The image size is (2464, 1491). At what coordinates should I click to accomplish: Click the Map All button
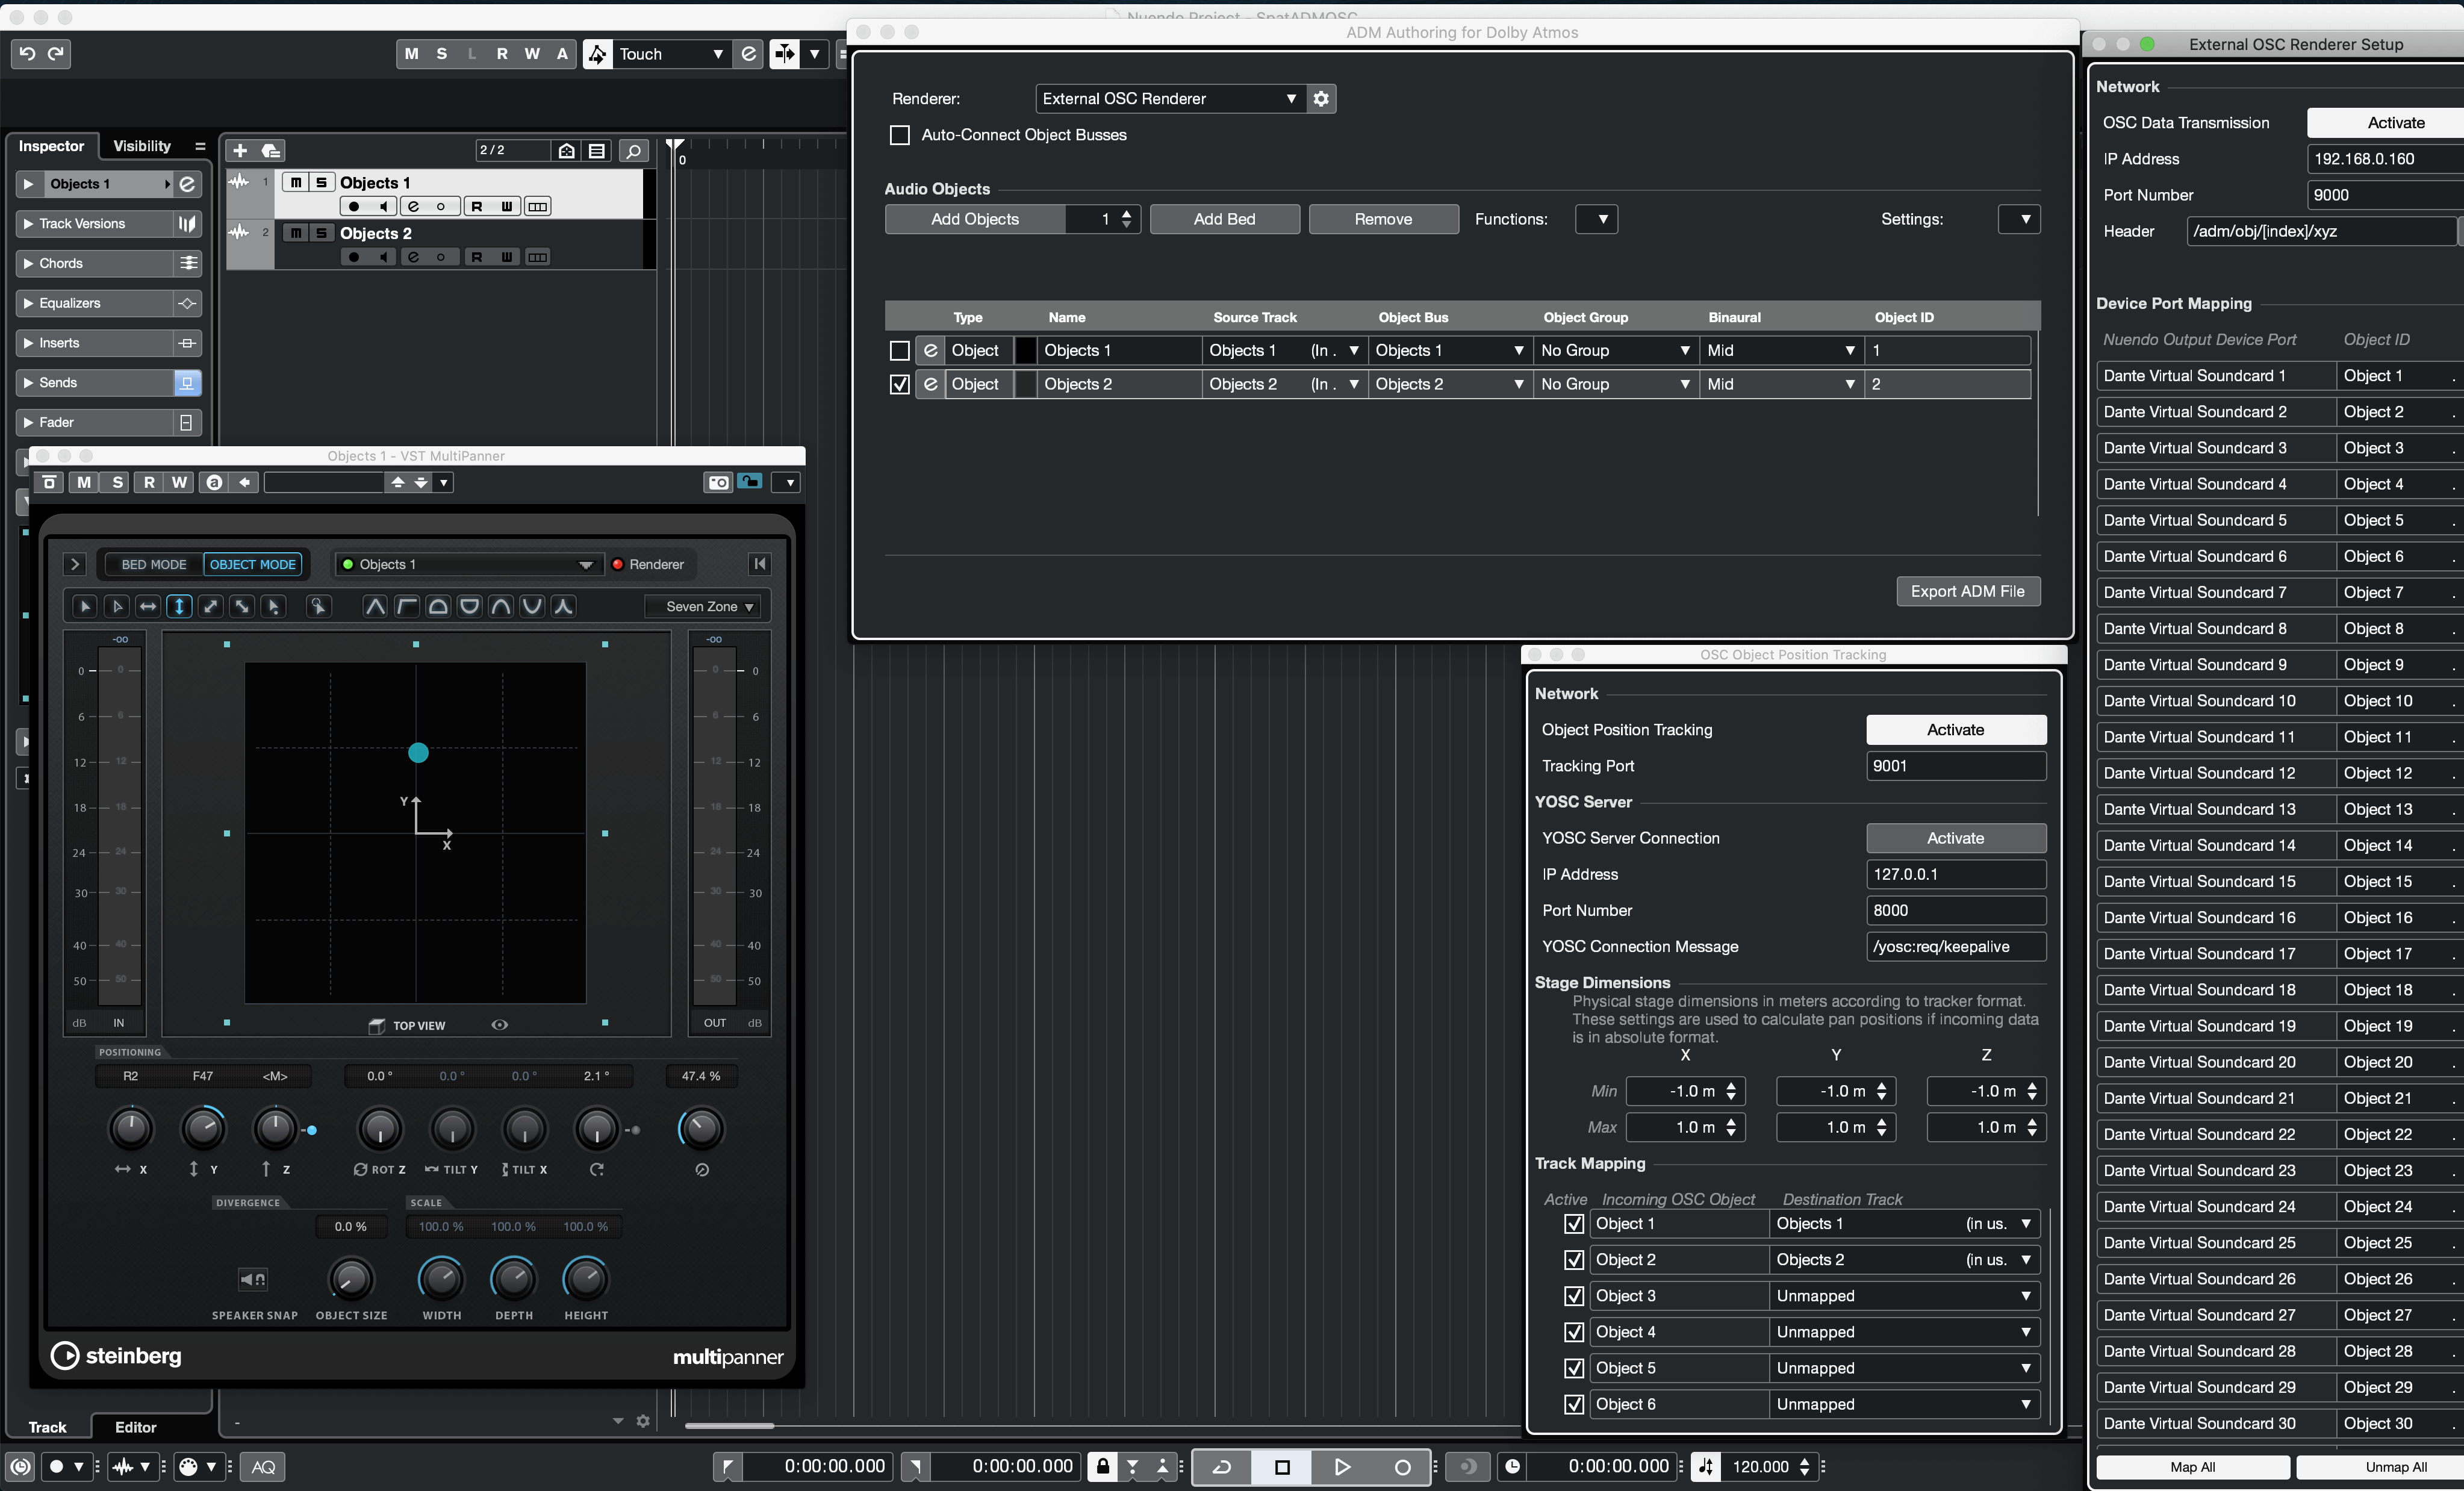pos(2192,1467)
